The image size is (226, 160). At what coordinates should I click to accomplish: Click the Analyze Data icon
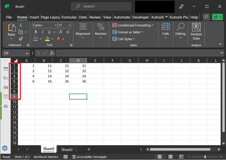[196, 32]
